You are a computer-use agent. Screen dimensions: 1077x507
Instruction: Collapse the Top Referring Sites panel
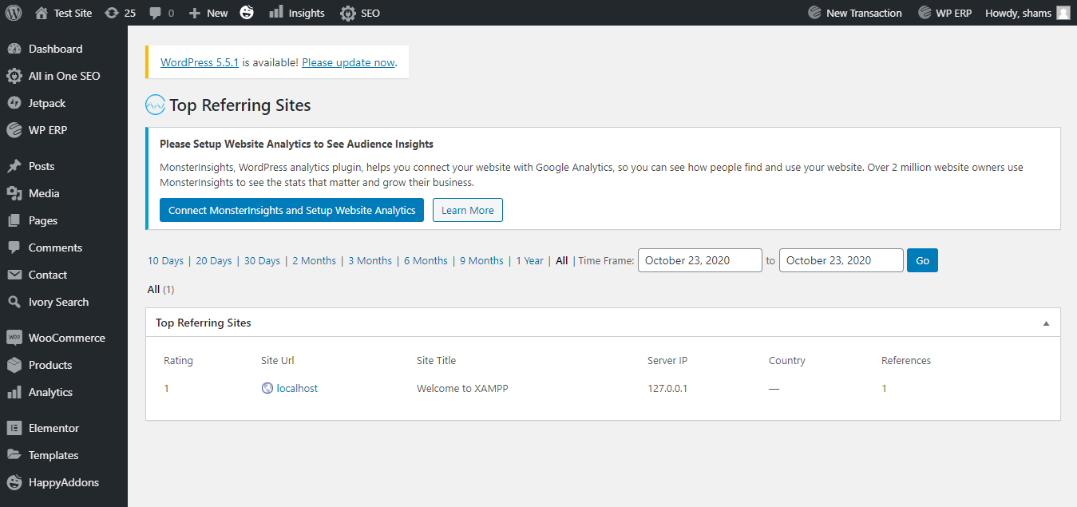1046,322
